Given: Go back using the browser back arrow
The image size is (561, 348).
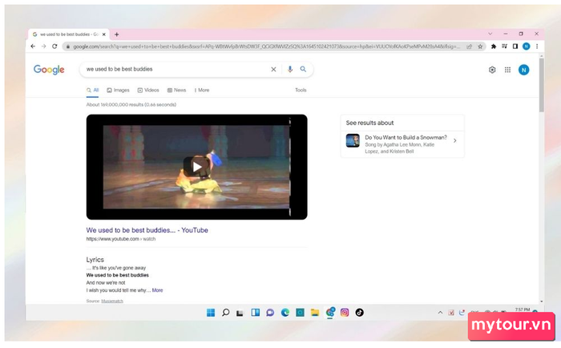Looking at the screenshot, I should click(x=33, y=47).
